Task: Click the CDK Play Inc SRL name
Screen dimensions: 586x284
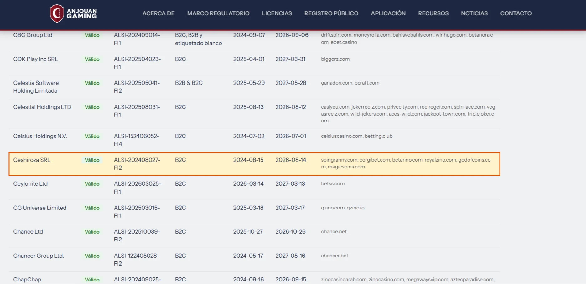Action: tap(36, 59)
